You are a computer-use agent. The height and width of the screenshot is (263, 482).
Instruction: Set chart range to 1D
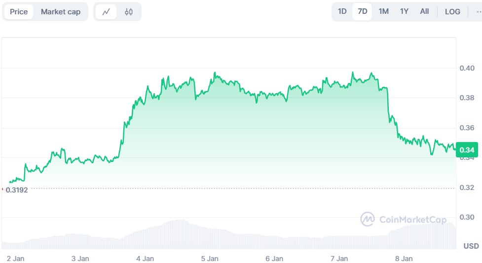click(342, 11)
